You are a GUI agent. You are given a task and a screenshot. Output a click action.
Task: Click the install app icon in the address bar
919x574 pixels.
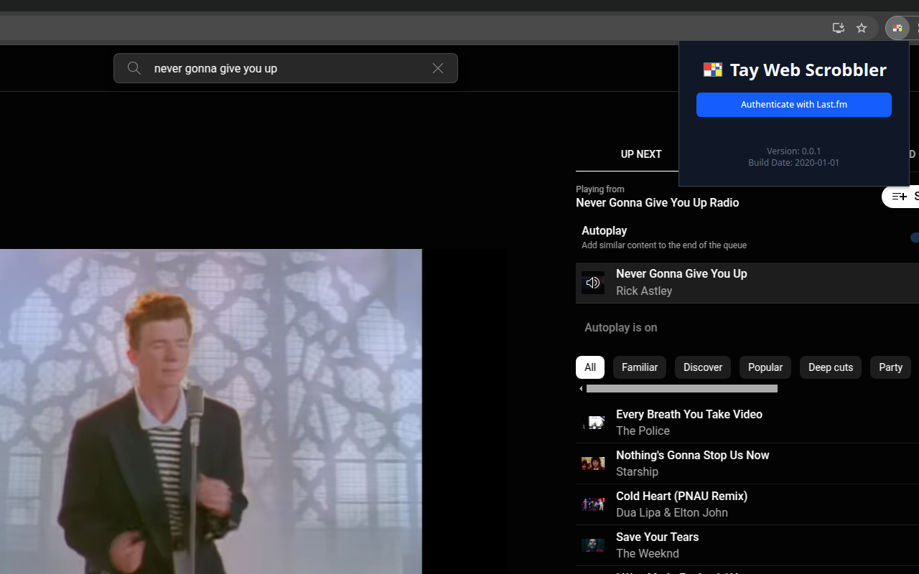[x=838, y=28]
